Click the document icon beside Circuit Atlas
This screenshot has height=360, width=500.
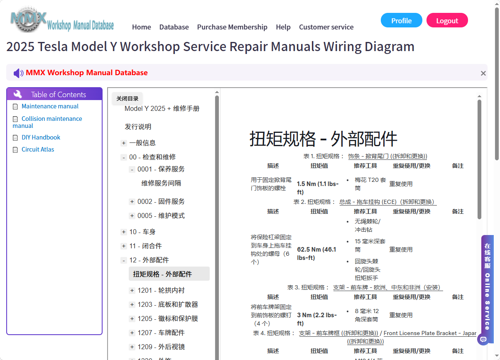tap(15, 150)
